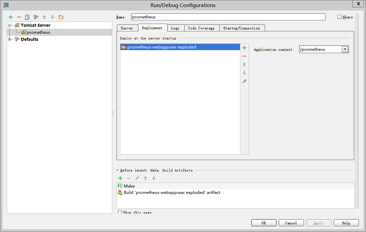Create new folder for configurations
This screenshot has width=366, height=232.
[x=61, y=17]
